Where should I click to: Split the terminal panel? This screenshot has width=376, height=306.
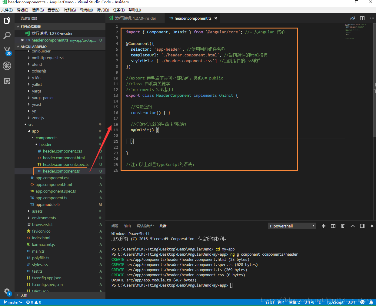click(333, 226)
